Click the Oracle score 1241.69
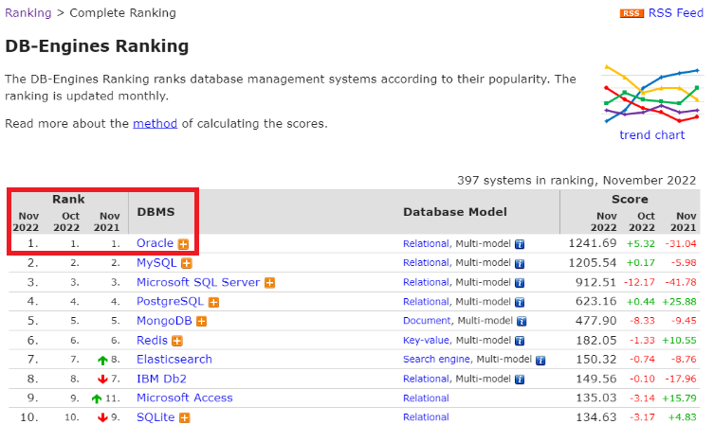The image size is (714, 424). [x=593, y=243]
